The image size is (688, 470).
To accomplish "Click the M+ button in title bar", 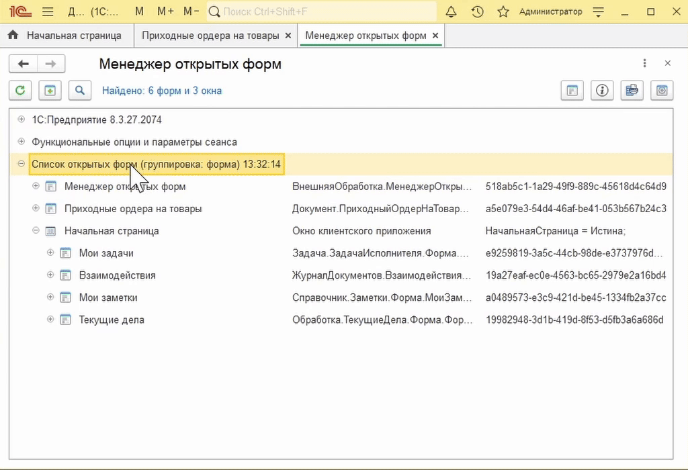I will pos(165,11).
